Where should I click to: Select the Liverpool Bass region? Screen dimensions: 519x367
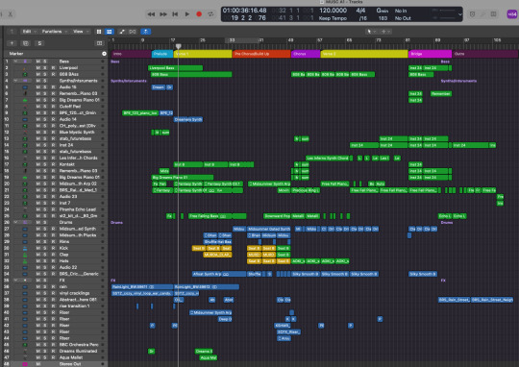(175, 68)
